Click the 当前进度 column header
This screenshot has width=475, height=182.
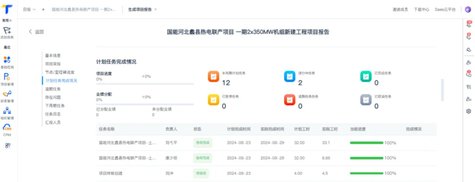point(357,129)
